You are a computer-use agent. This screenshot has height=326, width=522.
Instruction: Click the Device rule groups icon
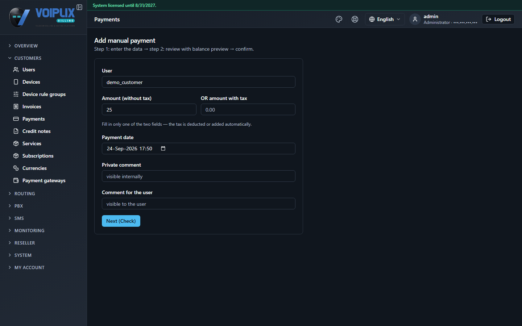coord(16,94)
